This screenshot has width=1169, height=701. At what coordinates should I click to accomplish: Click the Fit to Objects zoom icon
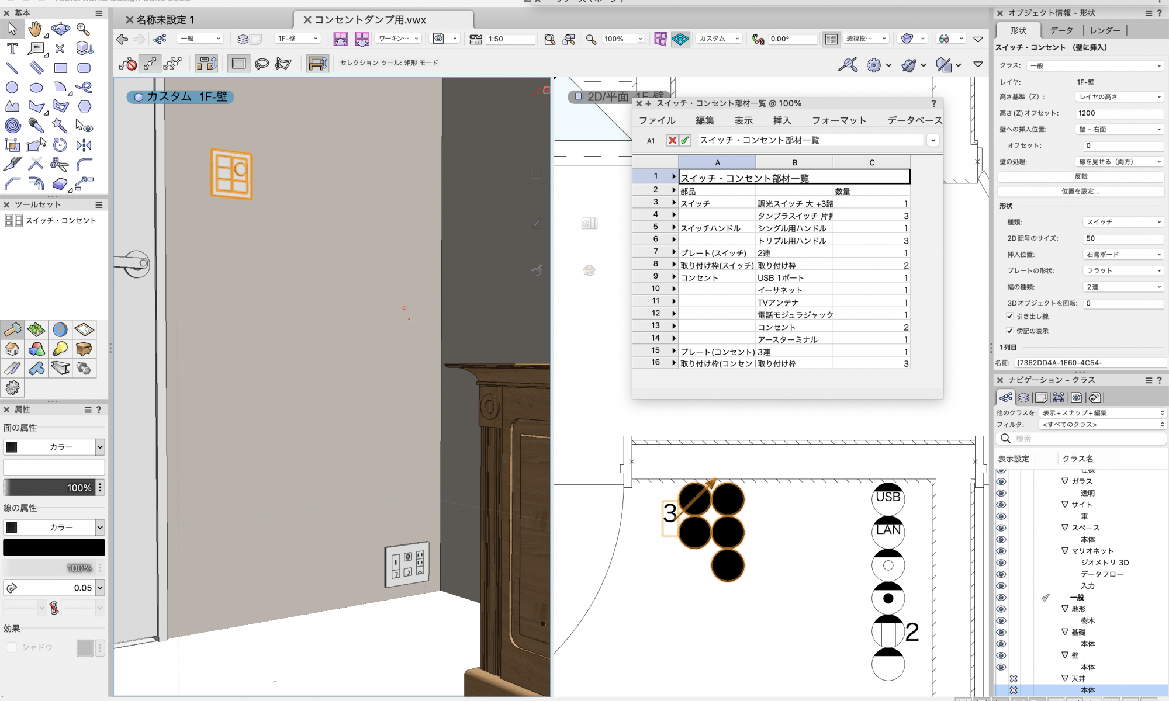(x=569, y=39)
